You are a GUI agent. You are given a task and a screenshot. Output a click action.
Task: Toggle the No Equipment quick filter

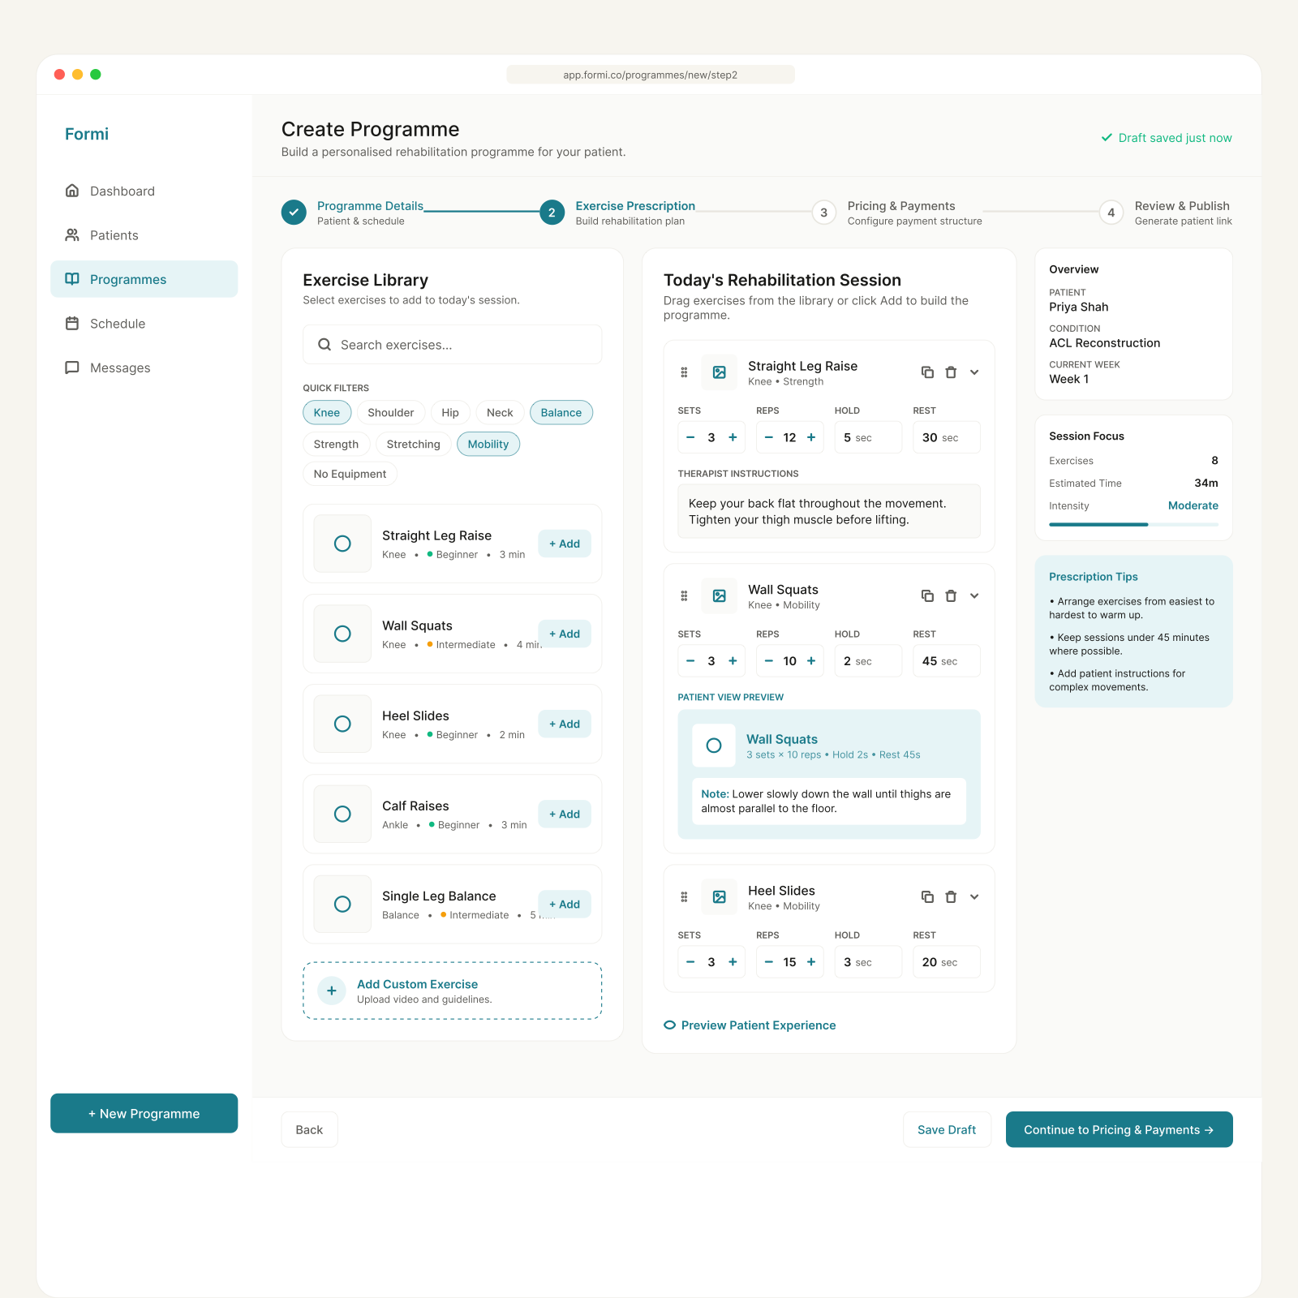coord(350,474)
